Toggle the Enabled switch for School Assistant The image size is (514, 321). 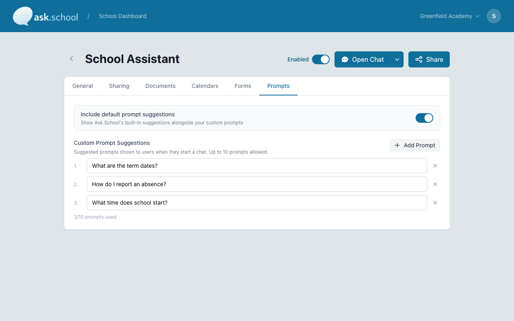pyautogui.click(x=321, y=59)
